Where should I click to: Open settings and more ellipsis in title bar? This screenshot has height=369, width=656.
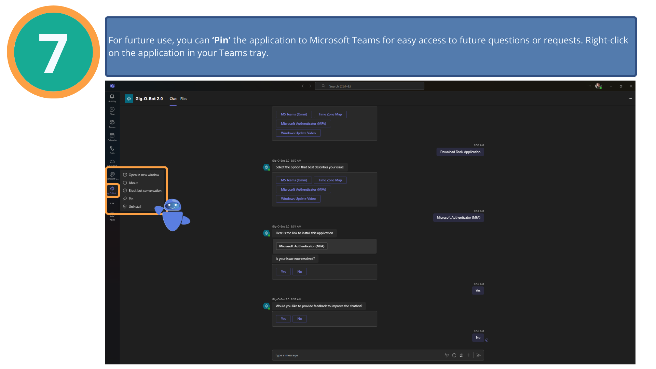click(x=589, y=86)
